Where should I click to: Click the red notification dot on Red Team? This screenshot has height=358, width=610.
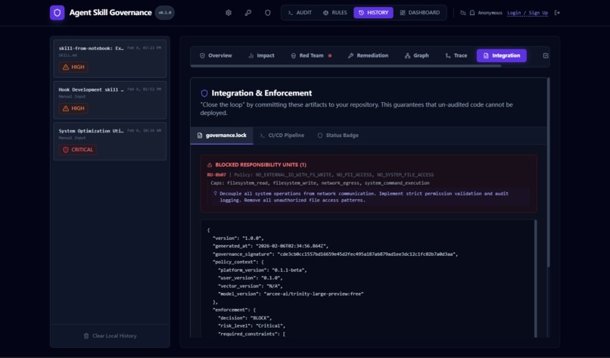[330, 56]
